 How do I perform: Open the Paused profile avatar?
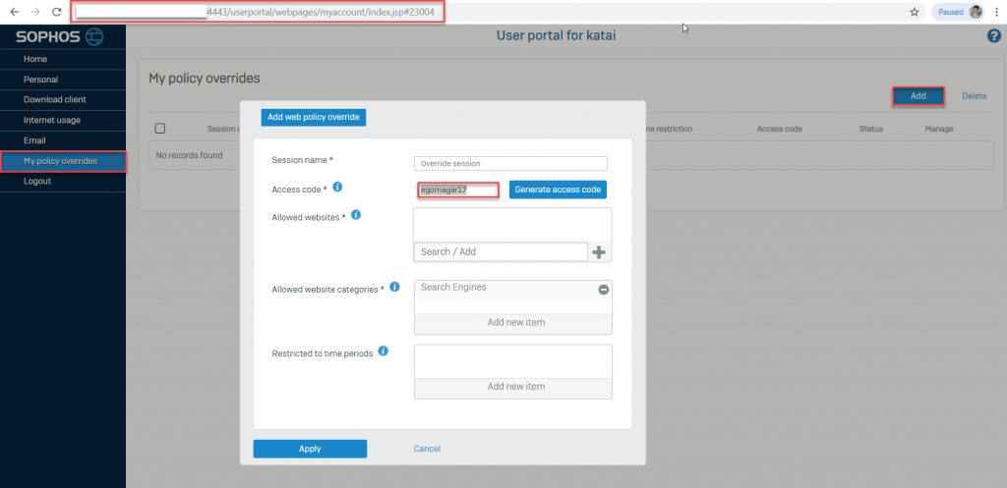[x=976, y=12]
